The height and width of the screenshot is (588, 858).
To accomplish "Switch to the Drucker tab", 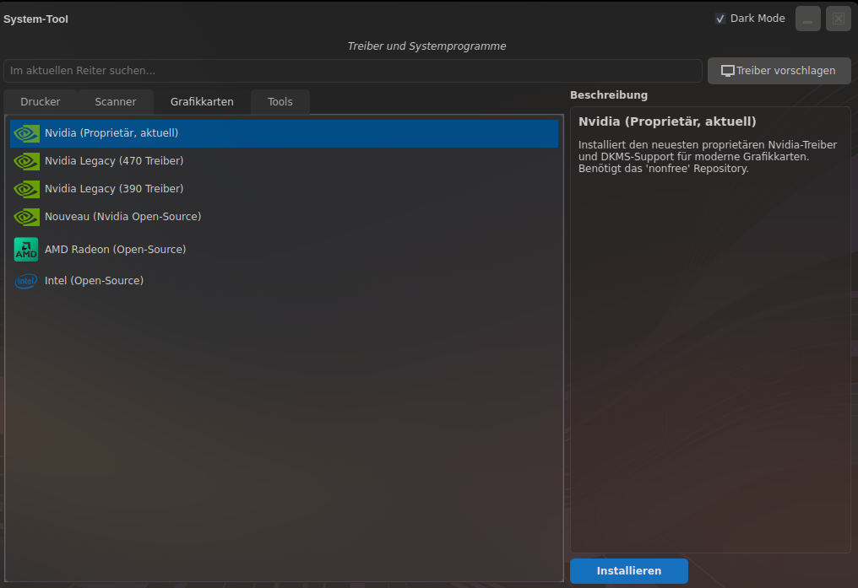I will [41, 102].
